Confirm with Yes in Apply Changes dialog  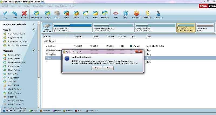97,68
